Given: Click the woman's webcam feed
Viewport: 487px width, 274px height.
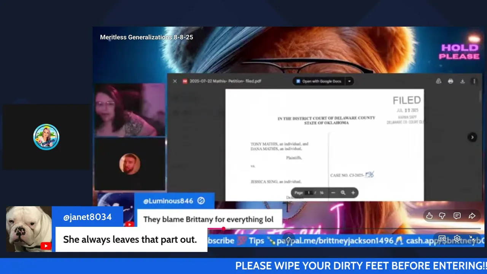Looking at the screenshot, I should (x=130, y=110).
